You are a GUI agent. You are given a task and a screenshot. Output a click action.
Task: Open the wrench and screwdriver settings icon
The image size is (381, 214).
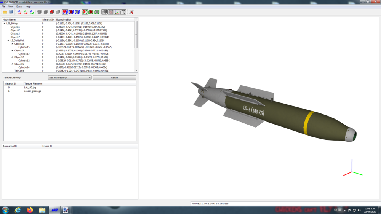click(x=131, y=12)
